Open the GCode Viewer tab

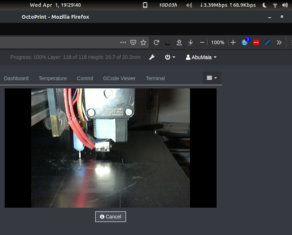pos(119,78)
